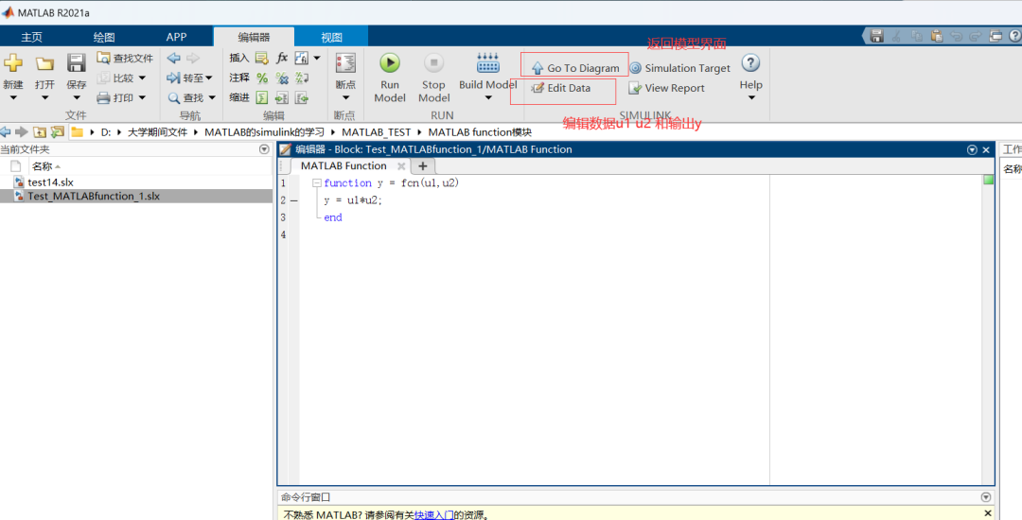1022x520 pixels.
Task: Expand the Help dropdown arrow
Action: coord(750,98)
